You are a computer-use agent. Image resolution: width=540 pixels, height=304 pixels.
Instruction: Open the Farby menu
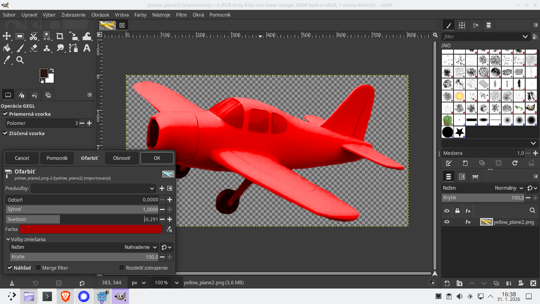(x=140, y=15)
